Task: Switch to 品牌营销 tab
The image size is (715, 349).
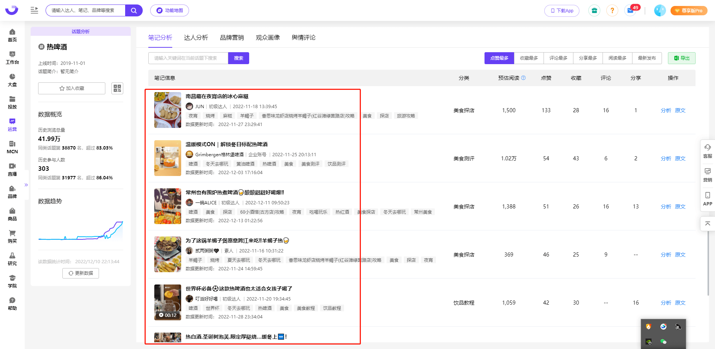Action: click(232, 38)
